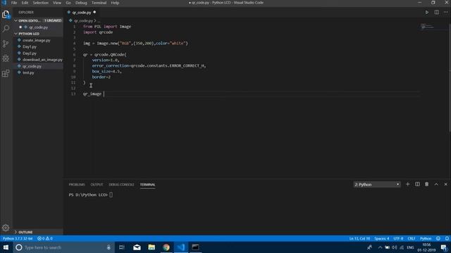Screen dimensions: 451x253
Task: Click in the Windows search box
Action: click(x=63, y=247)
